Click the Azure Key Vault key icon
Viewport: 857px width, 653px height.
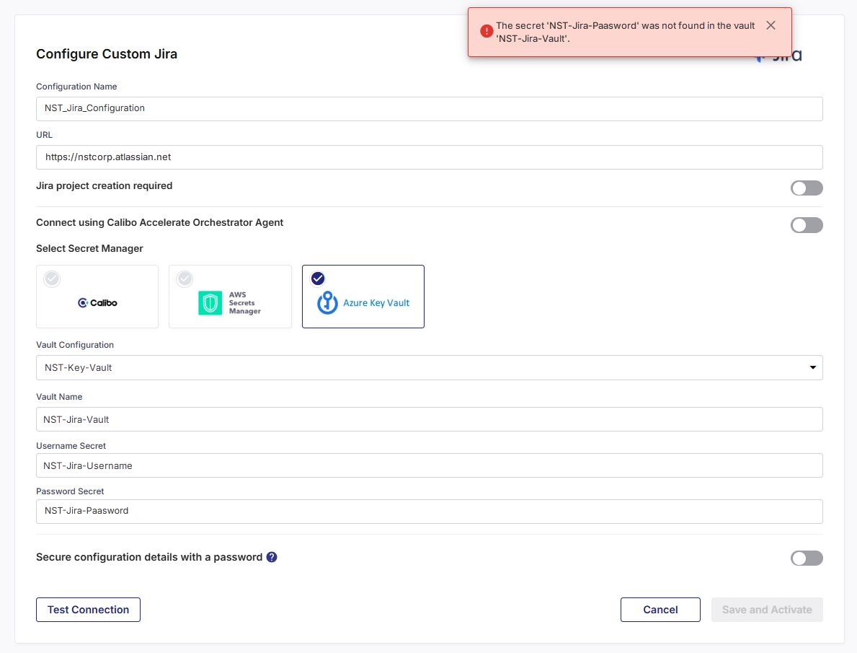tap(327, 303)
